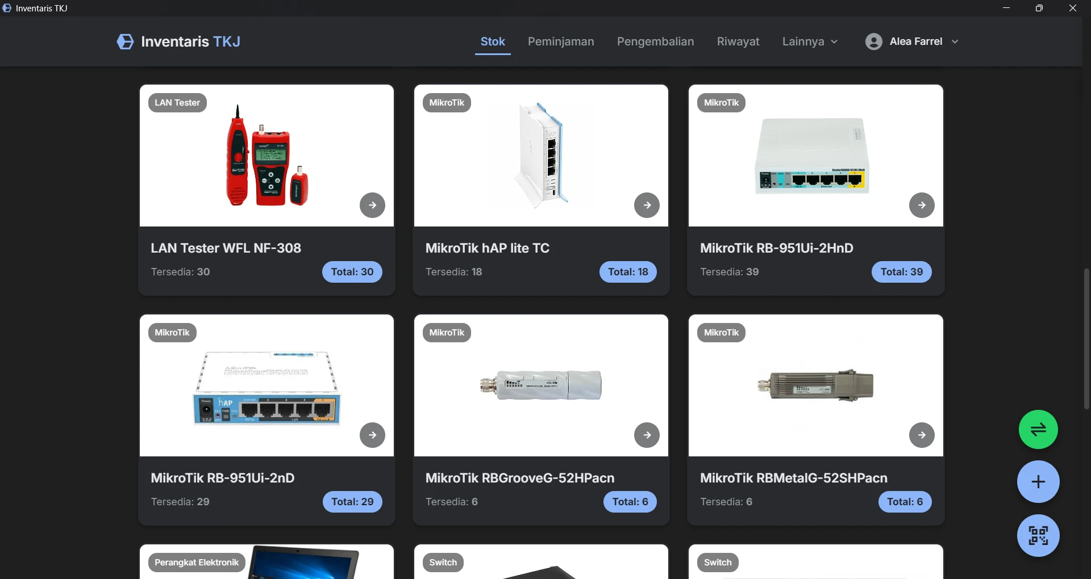Open the Alea Farrel account dropdown chevron
Screen dimensions: 1091x579
click(955, 41)
